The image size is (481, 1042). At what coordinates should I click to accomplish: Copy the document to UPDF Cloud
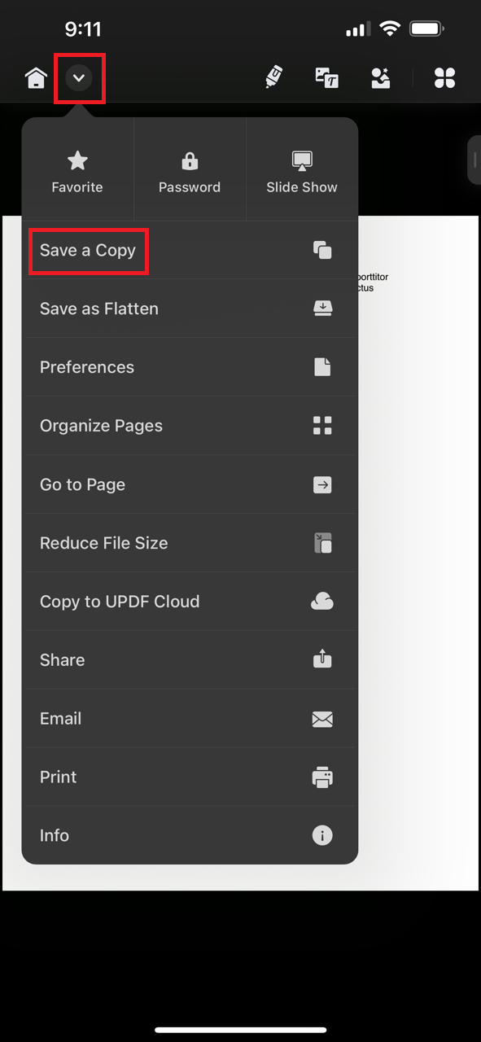[x=189, y=602]
